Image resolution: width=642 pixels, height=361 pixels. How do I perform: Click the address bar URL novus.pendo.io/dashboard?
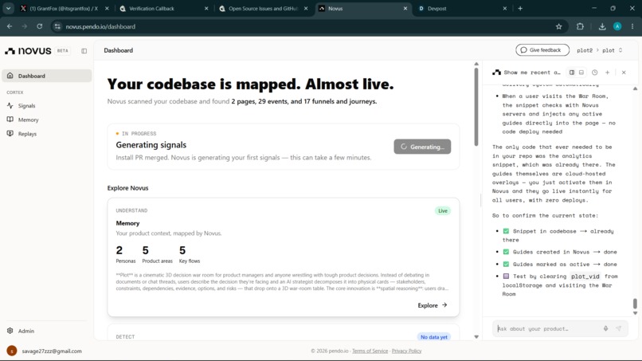click(100, 26)
